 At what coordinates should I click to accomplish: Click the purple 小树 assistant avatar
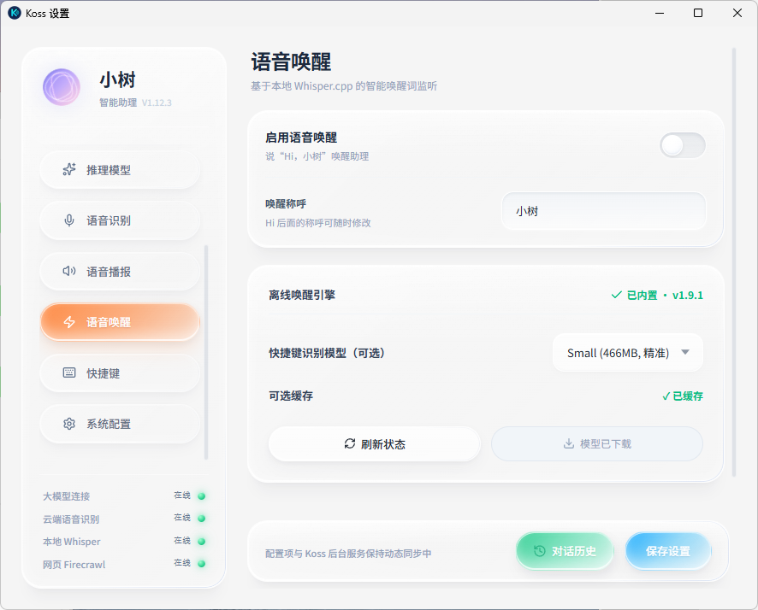(x=62, y=87)
